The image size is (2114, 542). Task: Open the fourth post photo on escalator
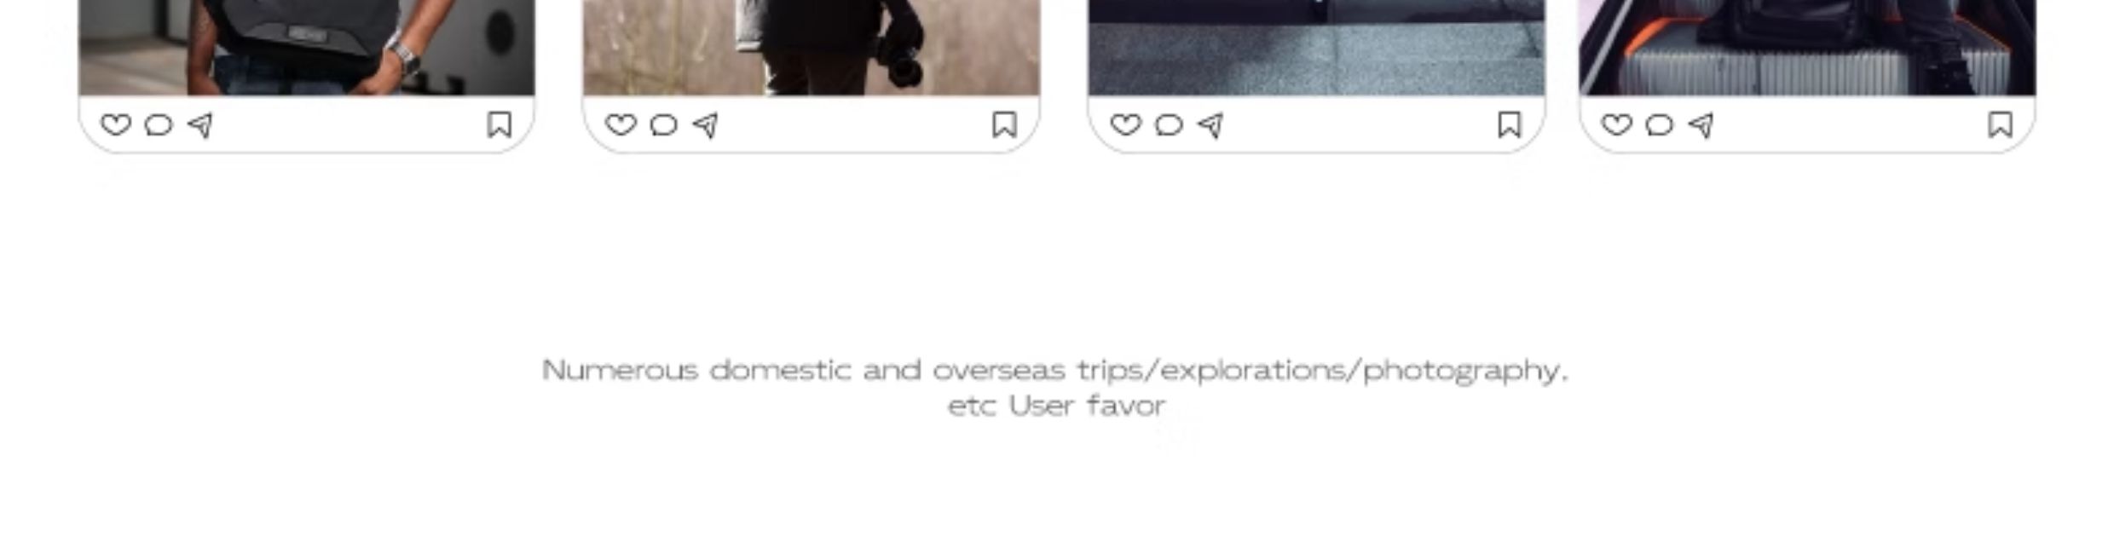1807,48
